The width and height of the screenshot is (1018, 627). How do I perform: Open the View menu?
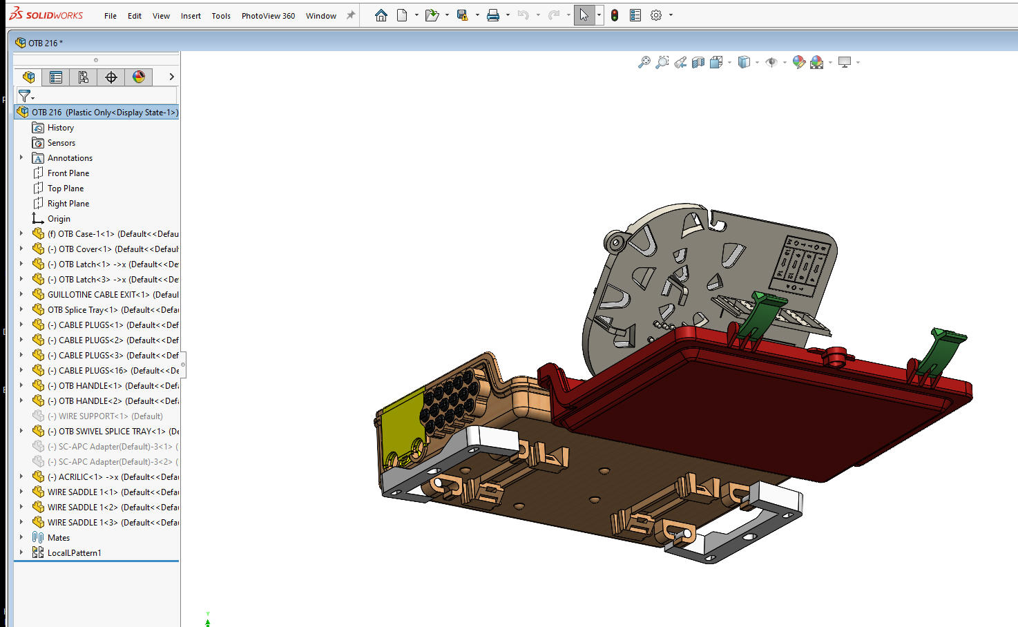click(161, 16)
